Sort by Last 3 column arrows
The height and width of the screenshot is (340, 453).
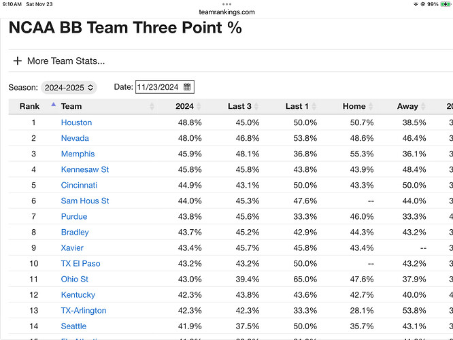(256, 106)
